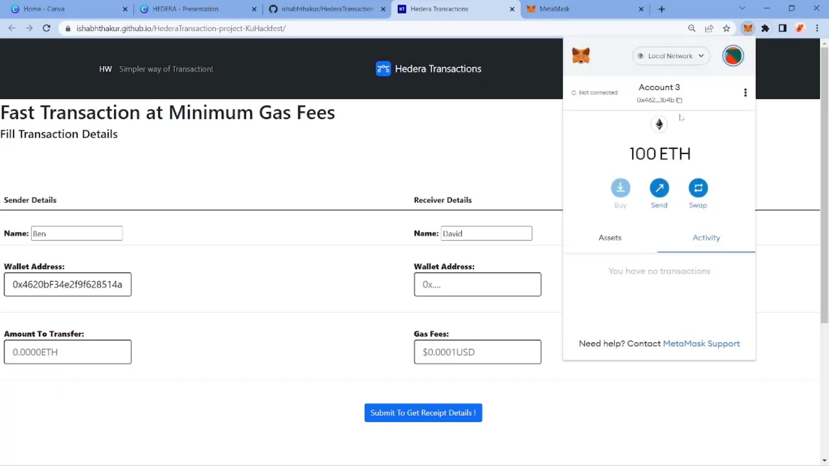The width and height of the screenshot is (829, 466).
Task: Click the receiver Wallet Address input field
Action: point(477,285)
